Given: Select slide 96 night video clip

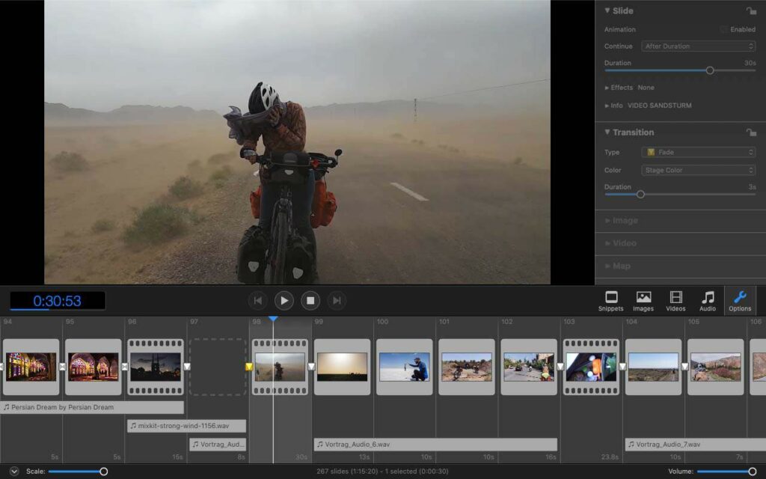Looking at the screenshot, I should tap(156, 367).
